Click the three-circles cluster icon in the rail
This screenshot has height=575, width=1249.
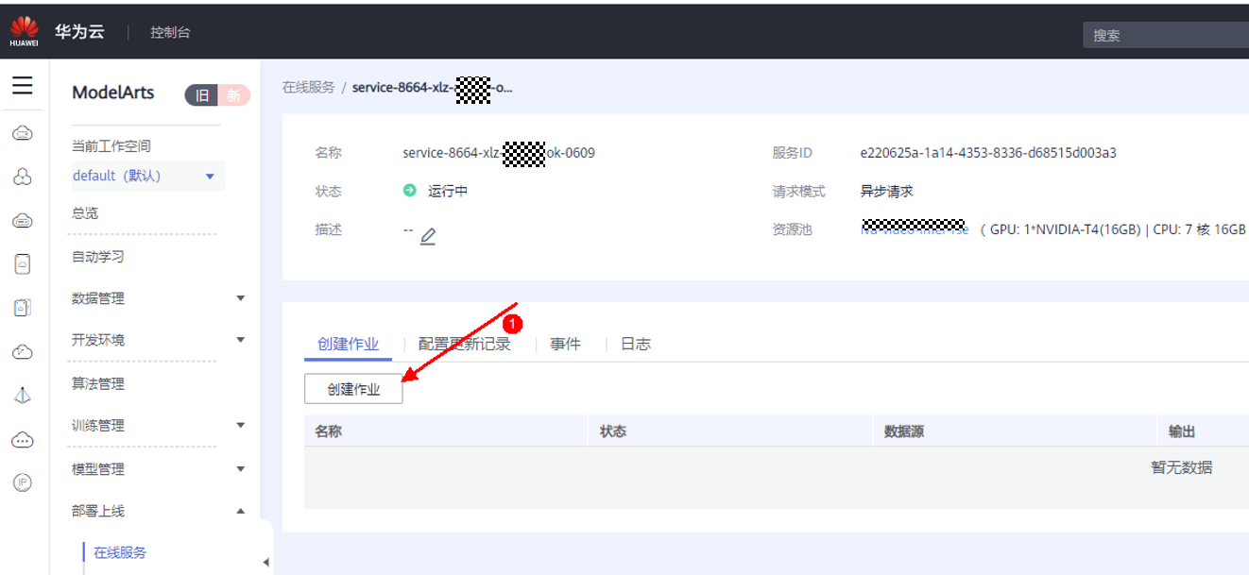pos(23,177)
